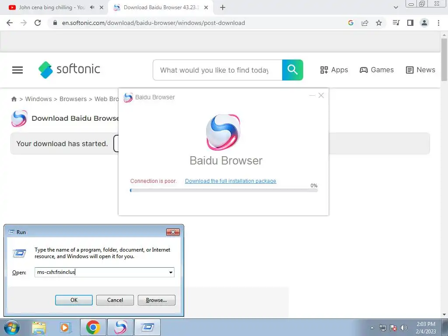Open the Apps section

pyautogui.click(x=334, y=70)
